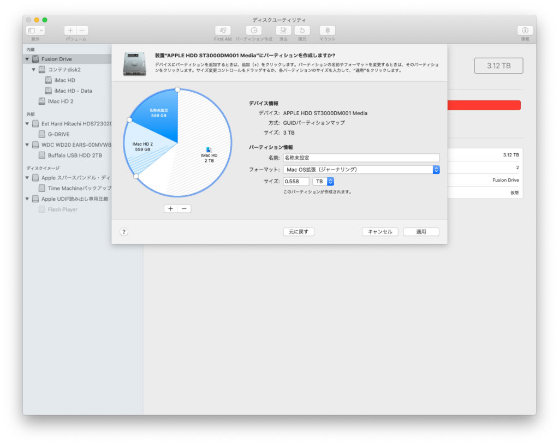
Task: Open the info (情報) toolbar button
Action: point(525,31)
